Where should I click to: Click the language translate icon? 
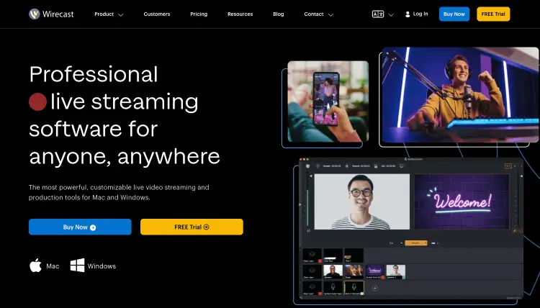[378, 14]
